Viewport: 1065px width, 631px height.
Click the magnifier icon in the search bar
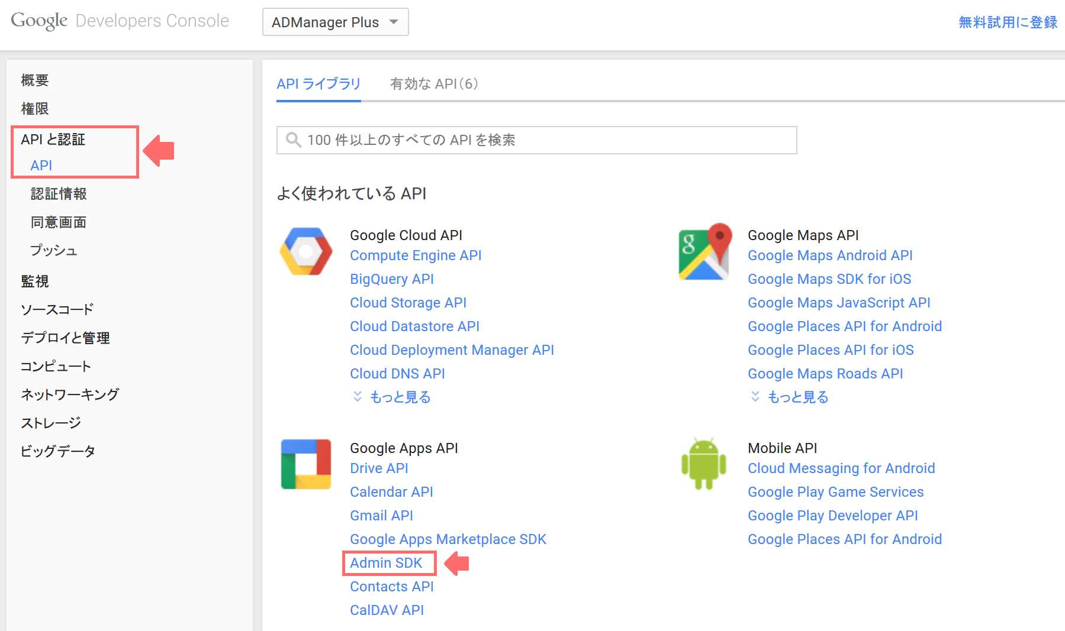click(x=294, y=140)
